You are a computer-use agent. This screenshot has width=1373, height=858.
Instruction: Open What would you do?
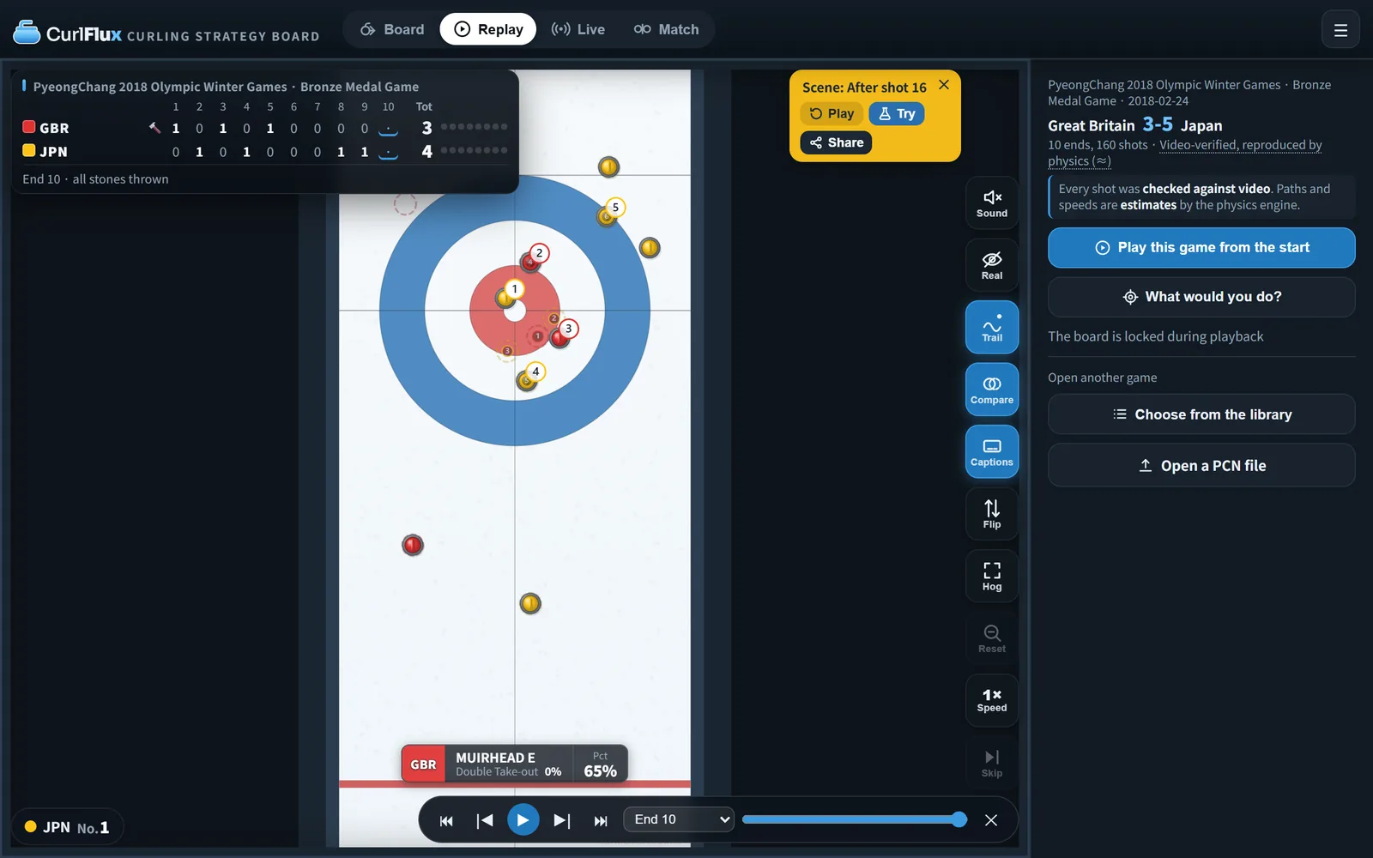(x=1201, y=297)
